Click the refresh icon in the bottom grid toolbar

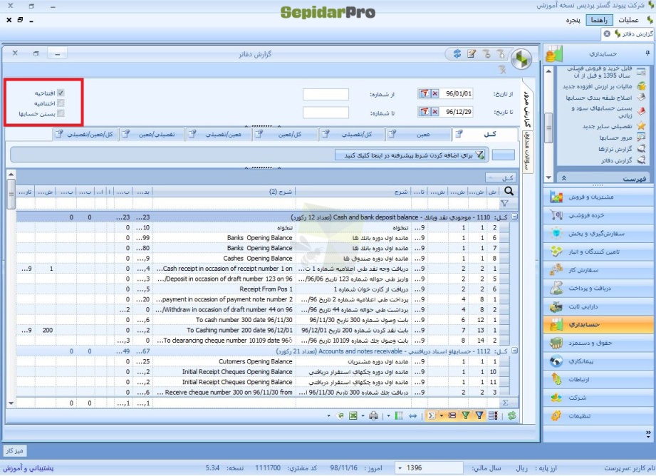click(x=511, y=415)
